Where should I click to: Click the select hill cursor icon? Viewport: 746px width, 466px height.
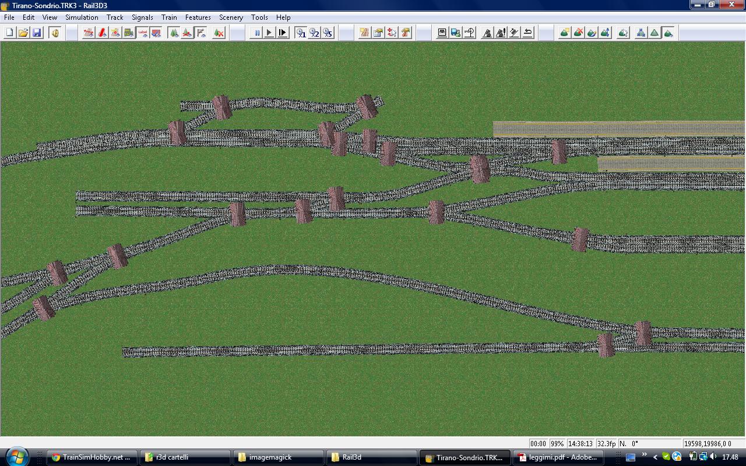(x=624, y=33)
